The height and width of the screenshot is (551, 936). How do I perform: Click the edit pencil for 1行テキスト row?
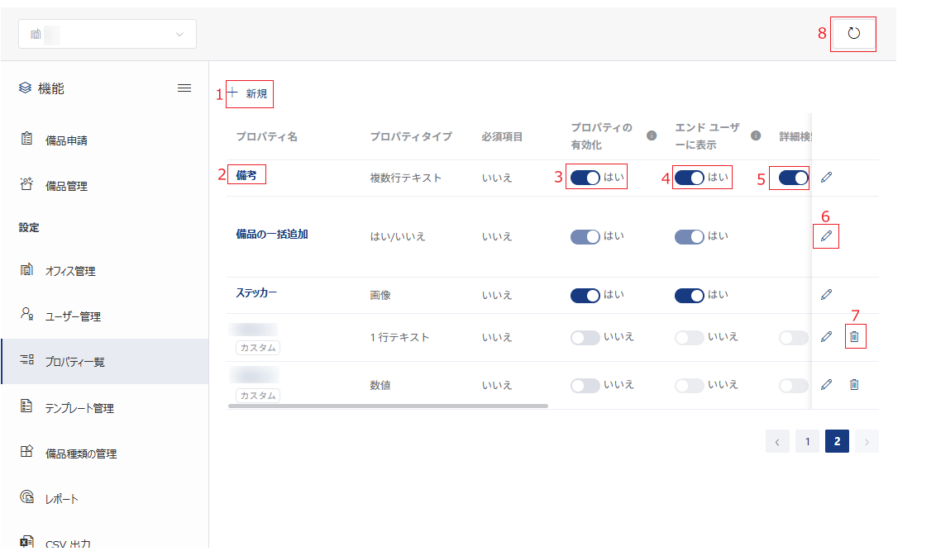point(826,337)
